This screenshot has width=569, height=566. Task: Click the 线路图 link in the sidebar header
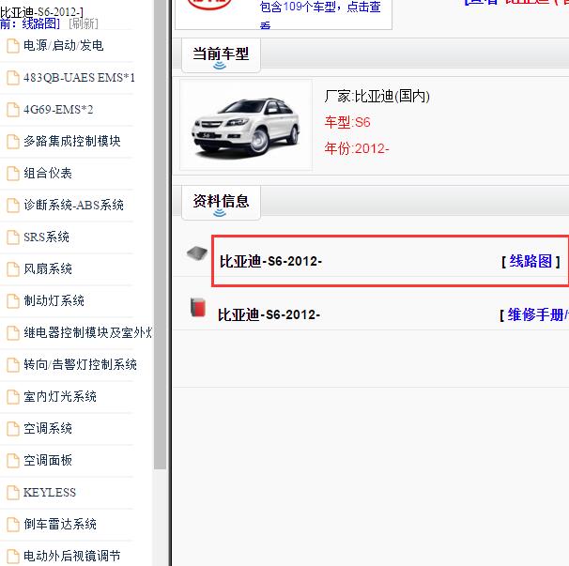tap(40, 24)
